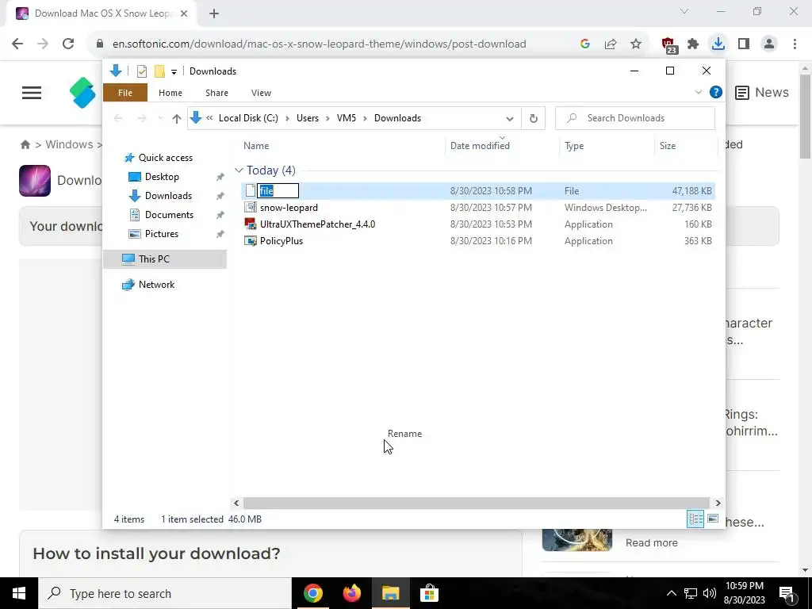The height and width of the screenshot is (609, 812).
Task: Click the New folder icon in Explorer title bar
Action: coord(159,71)
